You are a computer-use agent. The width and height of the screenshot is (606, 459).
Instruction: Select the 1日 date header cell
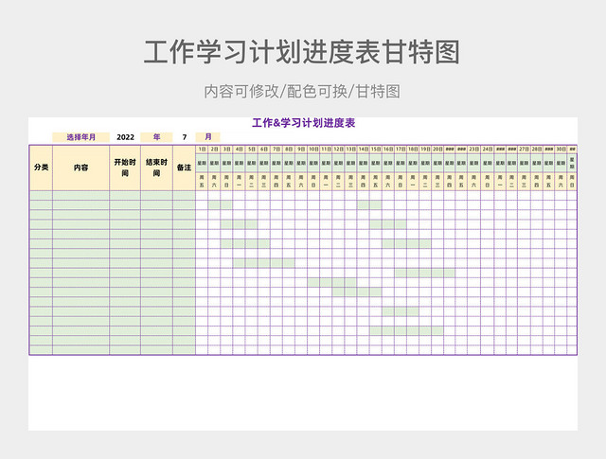click(202, 150)
